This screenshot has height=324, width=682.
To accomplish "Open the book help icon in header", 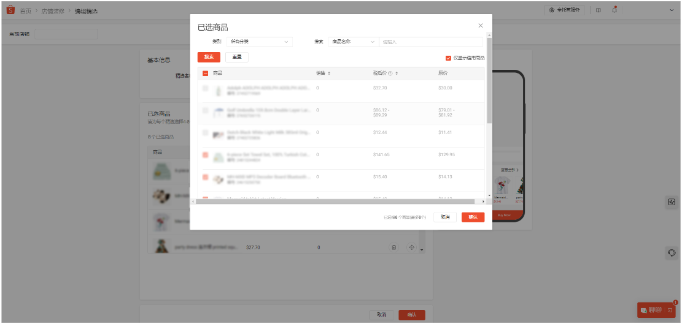I will click(598, 10).
